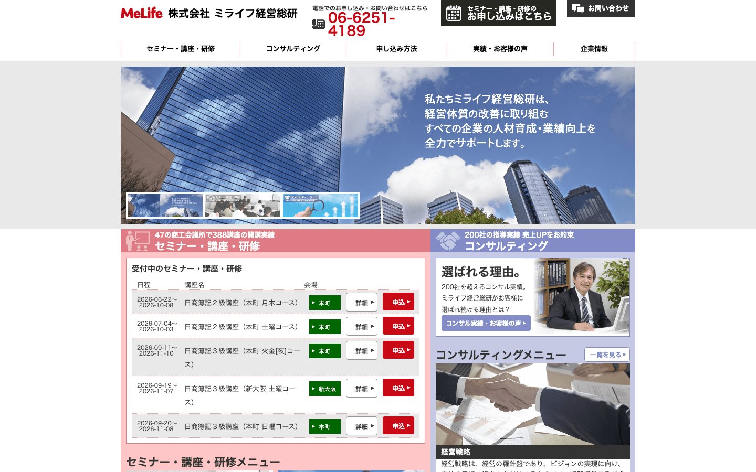The image size is (756, 472).
Task: Click 申込 for 日商簿記3級 火金夜コース
Action: (398, 350)
